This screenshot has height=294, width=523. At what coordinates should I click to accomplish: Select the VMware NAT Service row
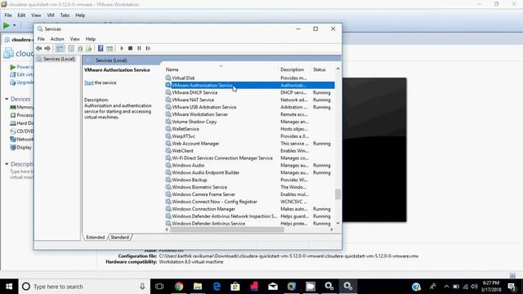(x=249, y=100)
